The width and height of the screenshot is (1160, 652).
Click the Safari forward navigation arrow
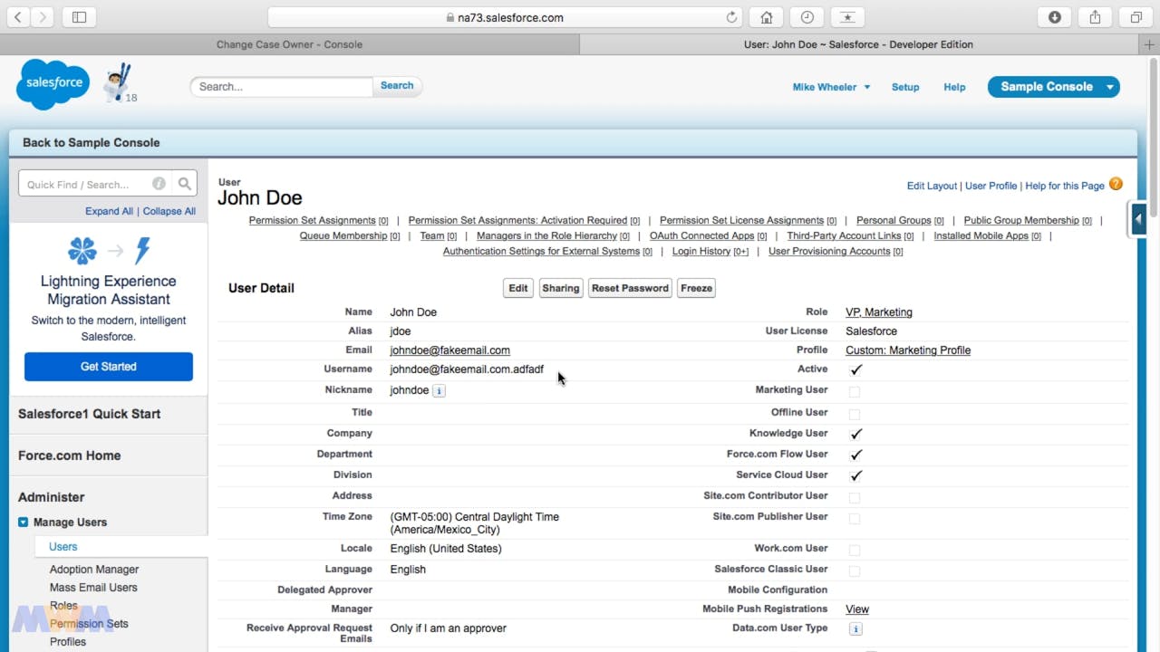42,17
